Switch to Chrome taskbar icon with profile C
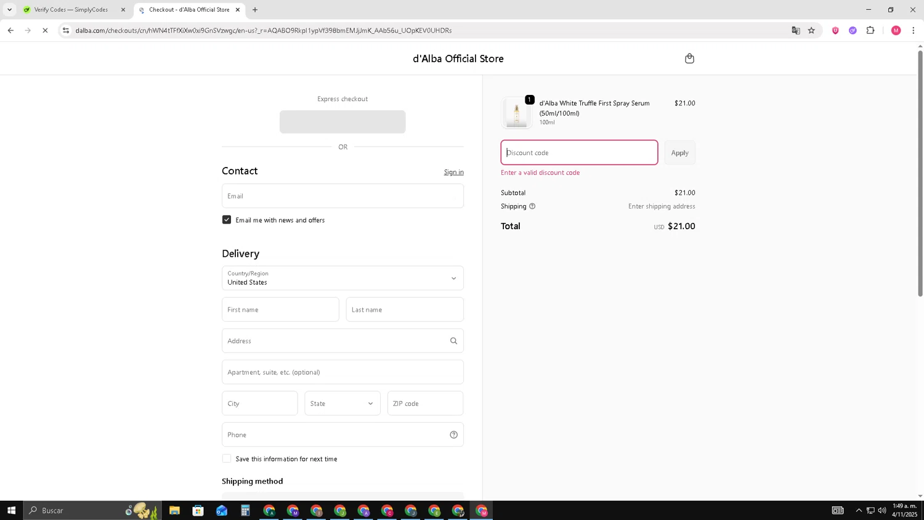Image resolution: width=924 pixels, height=520 pixels. pyautogui.click(x=387, y=510)
